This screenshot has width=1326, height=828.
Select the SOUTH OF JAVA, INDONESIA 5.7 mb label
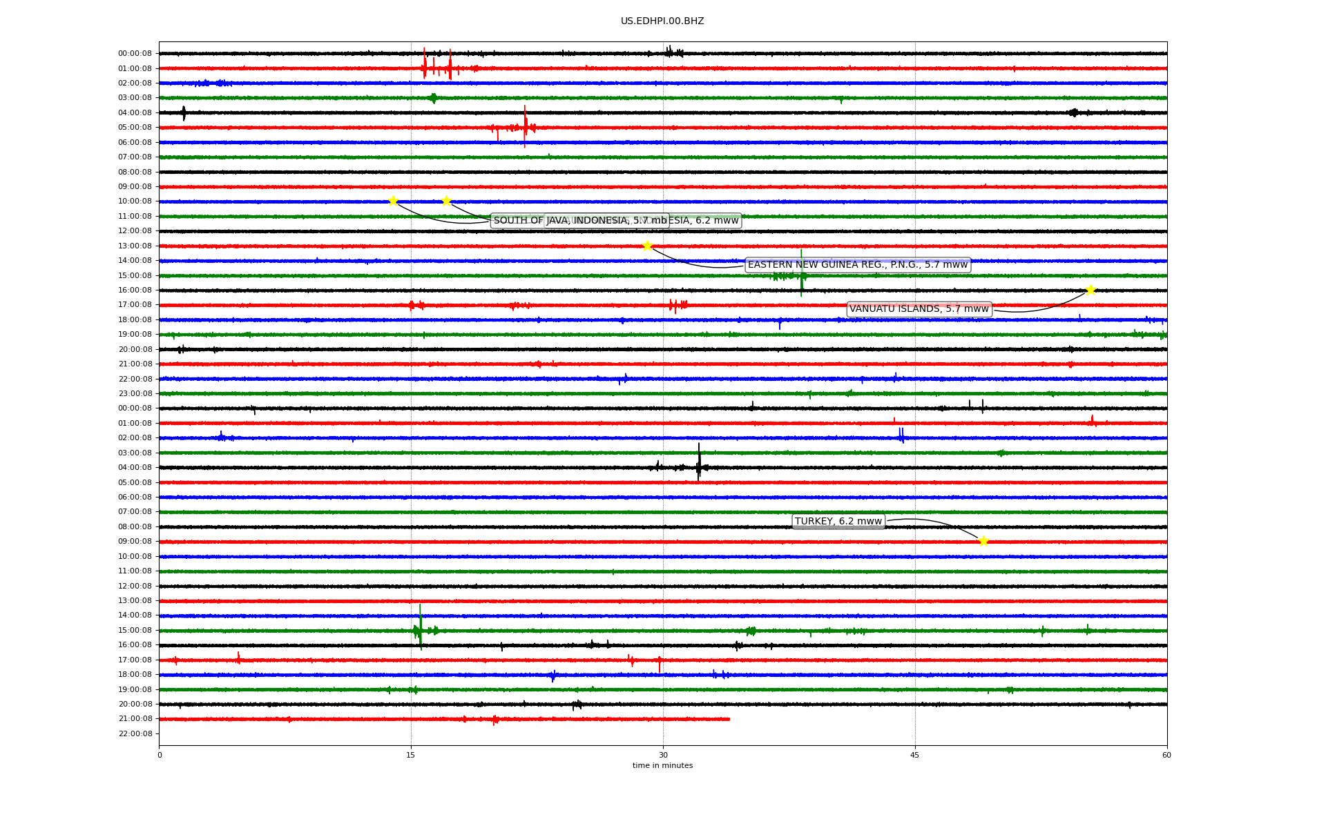click(580, 221)
